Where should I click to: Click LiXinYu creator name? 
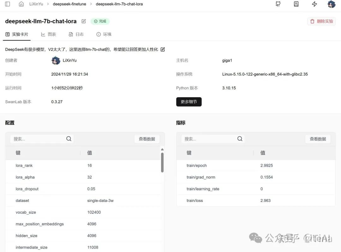(69, 60)
